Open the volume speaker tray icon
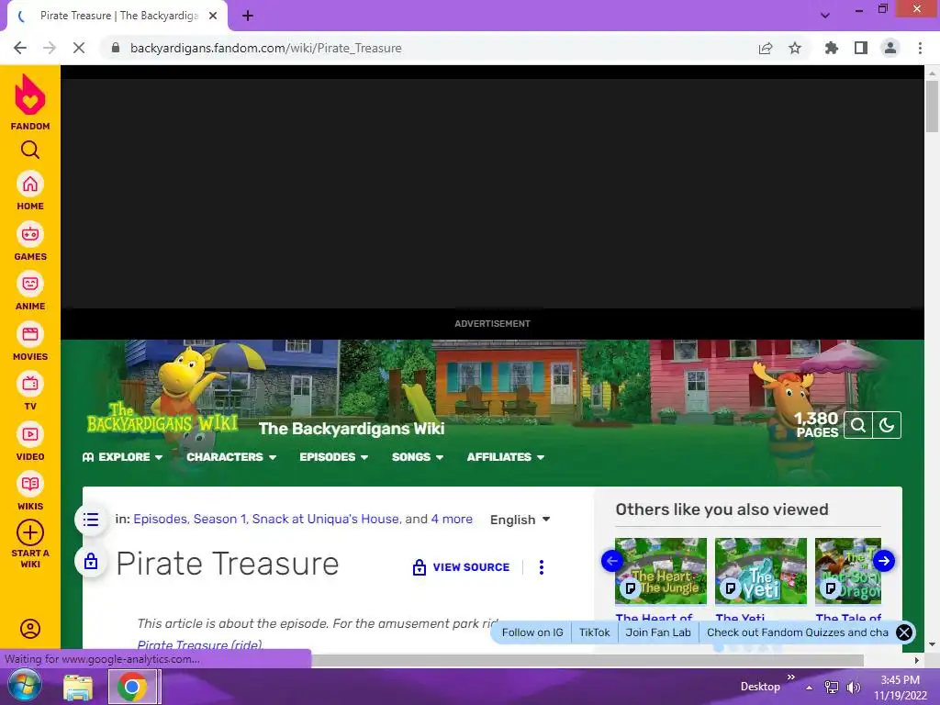940x705 pixels. click(x=853, y=687)
